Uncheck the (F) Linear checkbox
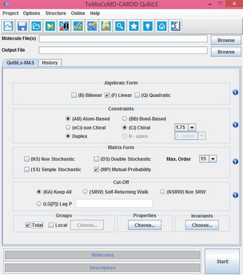The height and width of the screenshot is (275, 243). pos(107,95)
